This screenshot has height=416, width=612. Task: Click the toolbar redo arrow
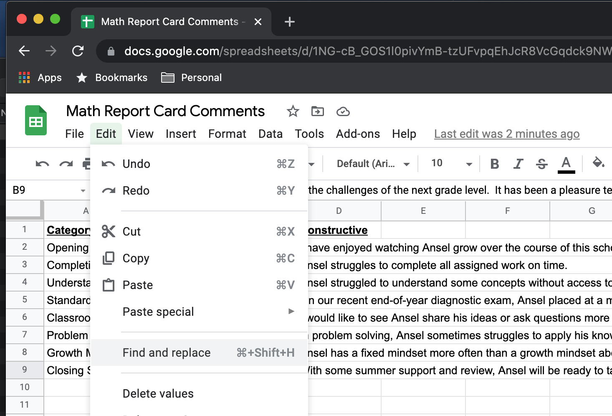66,164
